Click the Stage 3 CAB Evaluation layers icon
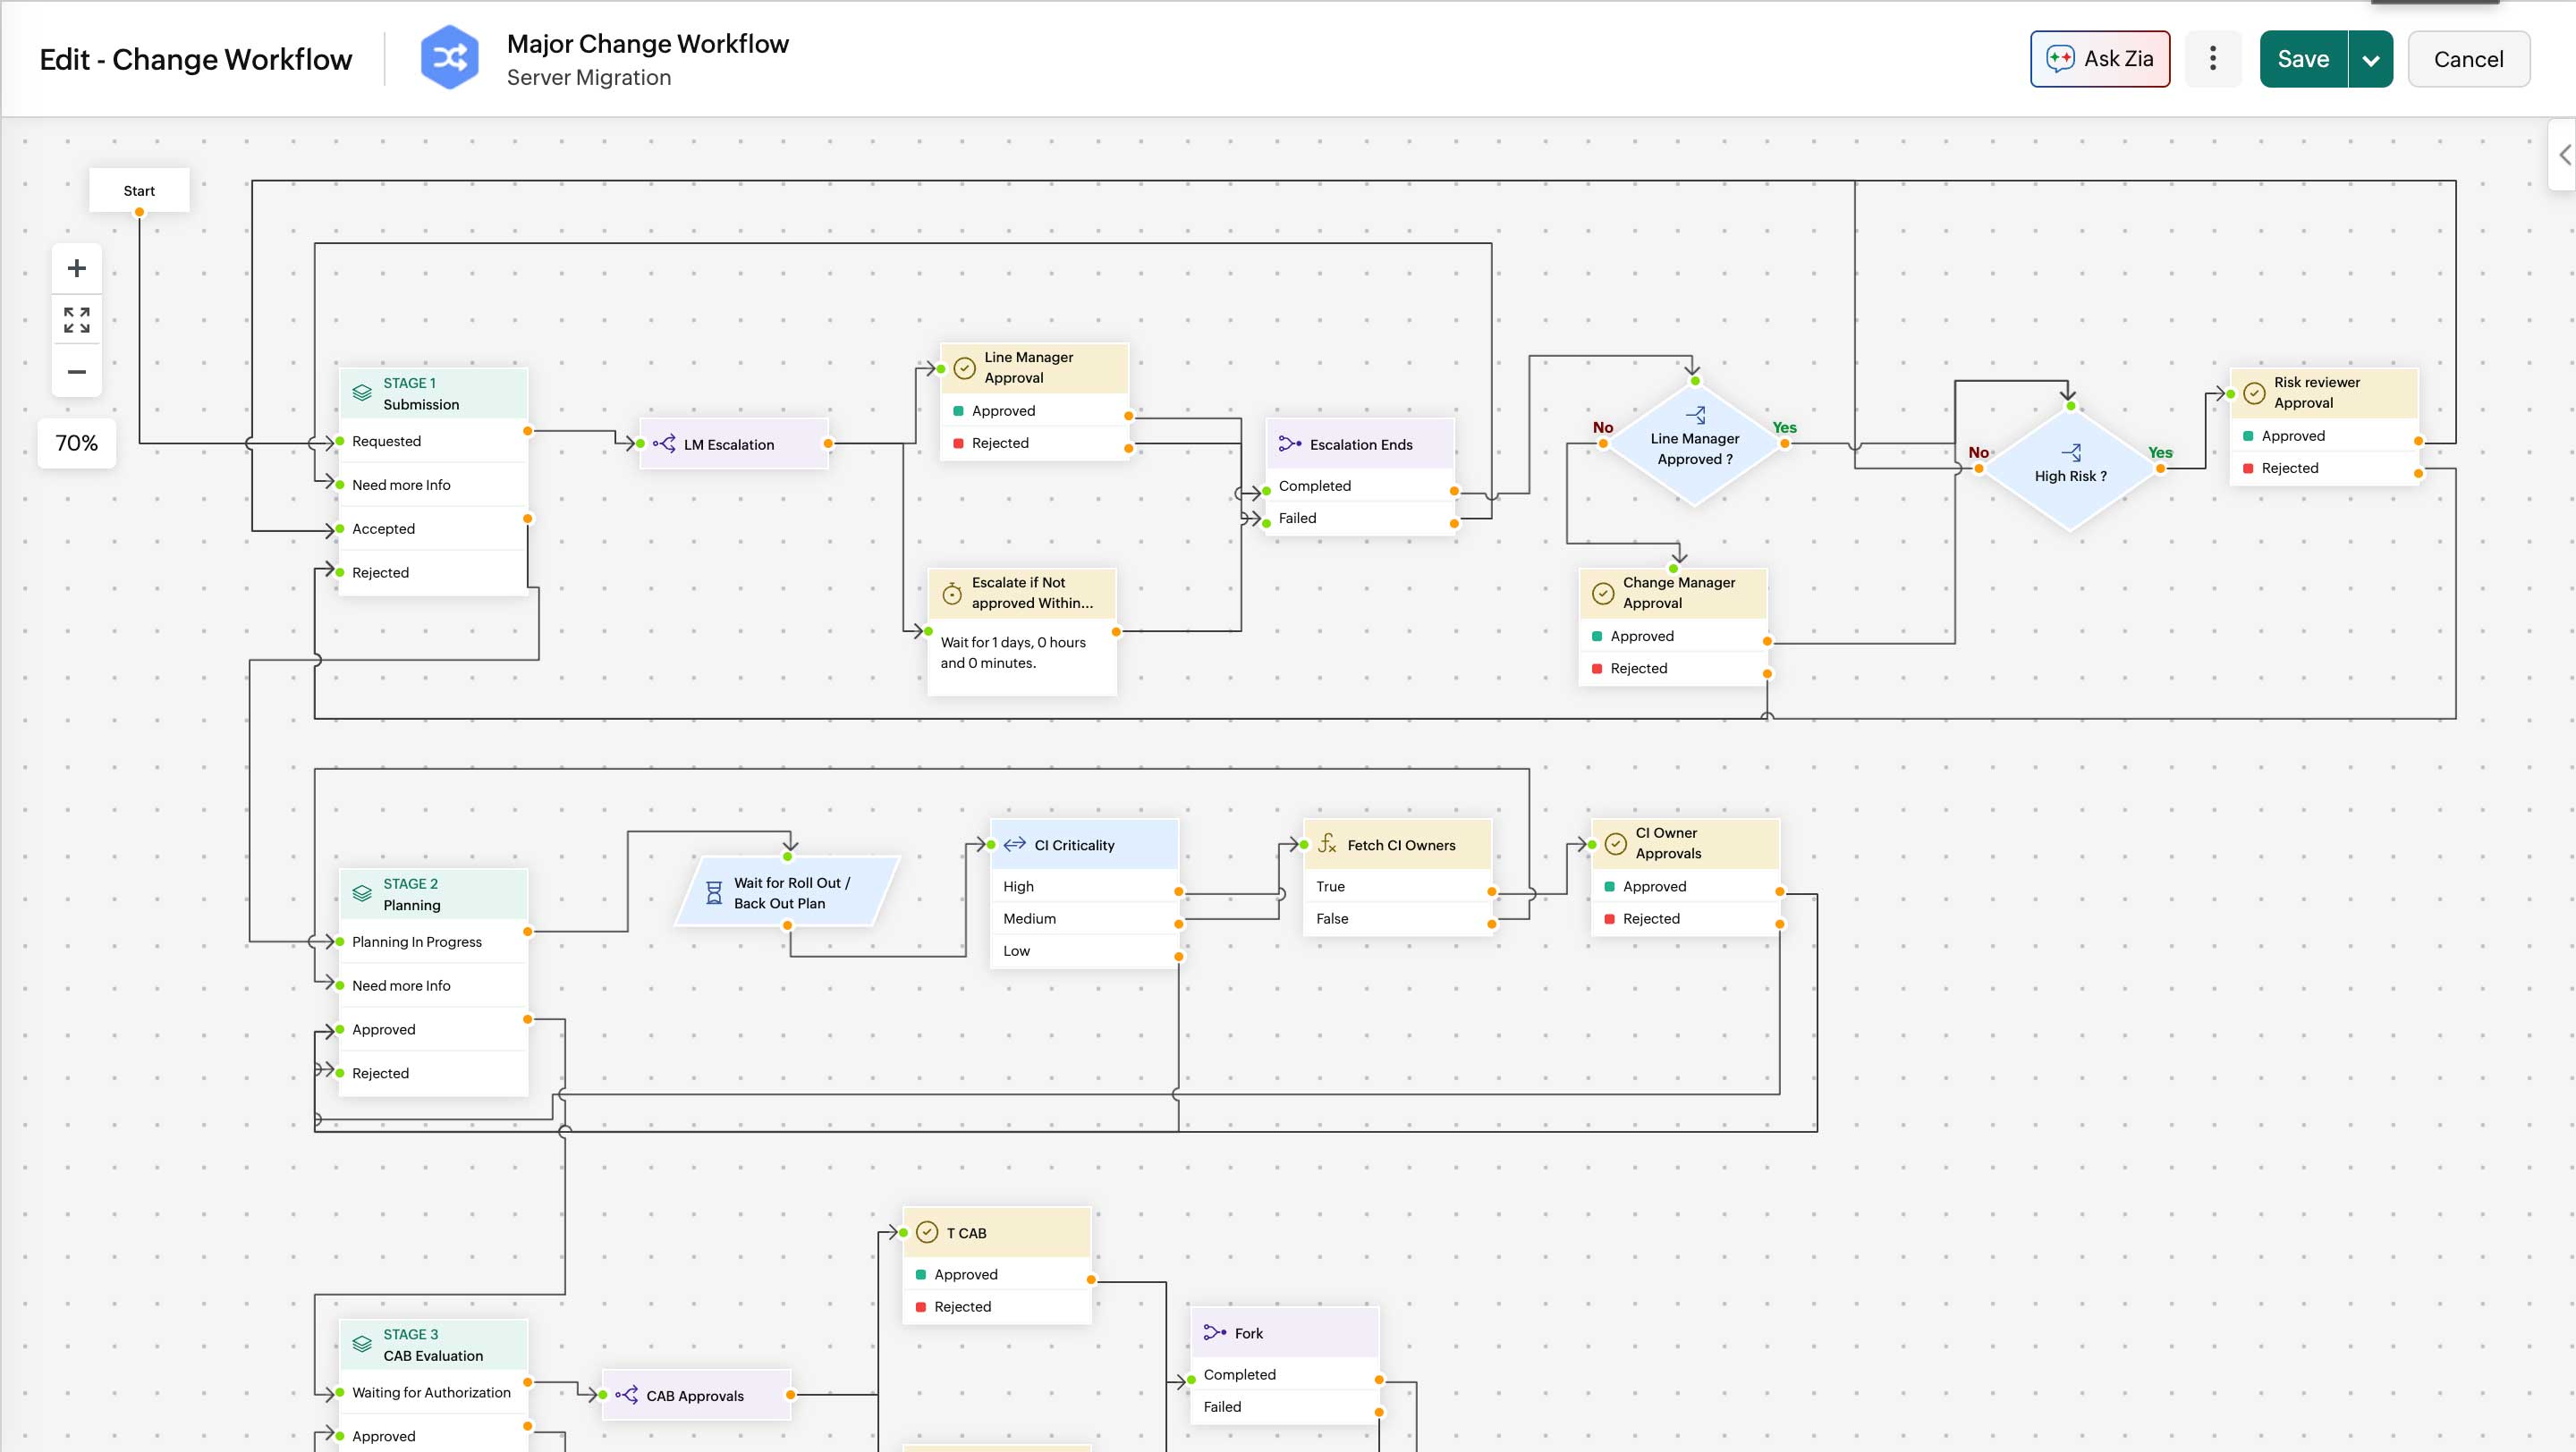Screen dimensions: 2576x1452 click(362, 1344)
